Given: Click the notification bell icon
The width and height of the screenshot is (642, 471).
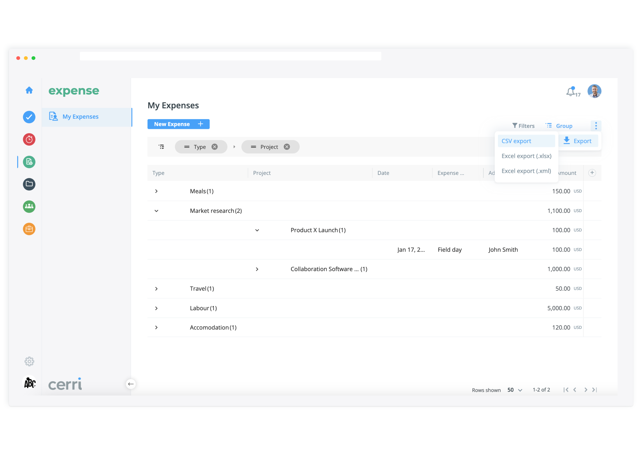Looking at the screenshot, I should [x=571, y=92].
